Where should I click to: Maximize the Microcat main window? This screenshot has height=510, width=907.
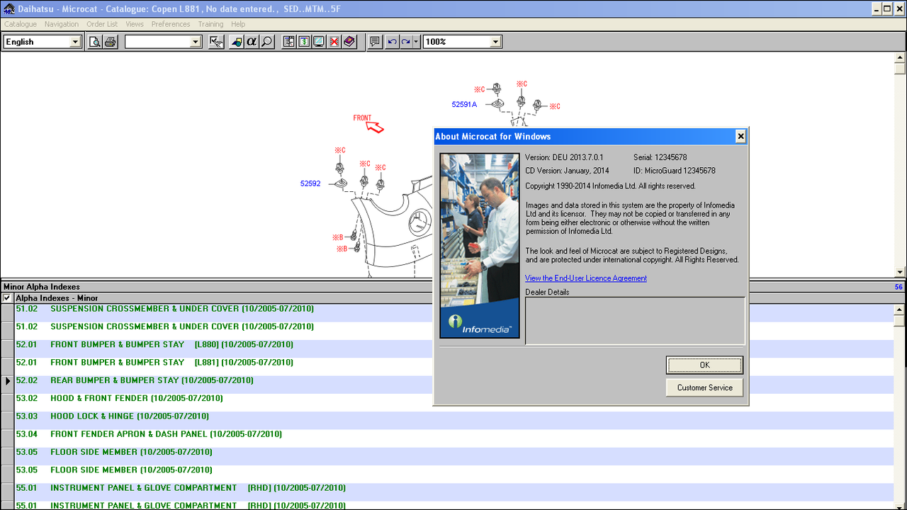[x=887, y=8]
